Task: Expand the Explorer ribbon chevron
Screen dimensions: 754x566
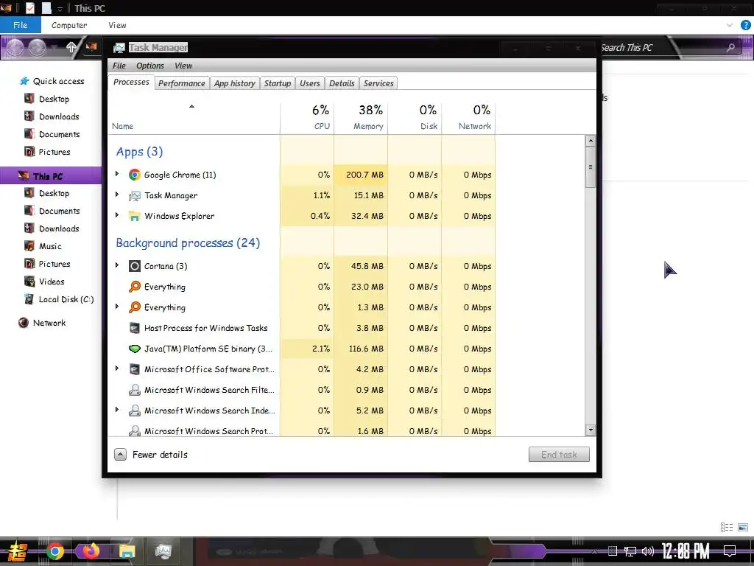Action: point(730,25)
